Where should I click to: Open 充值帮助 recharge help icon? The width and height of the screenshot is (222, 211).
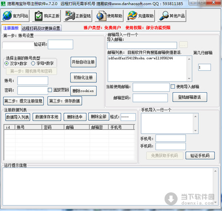[141, 16]
